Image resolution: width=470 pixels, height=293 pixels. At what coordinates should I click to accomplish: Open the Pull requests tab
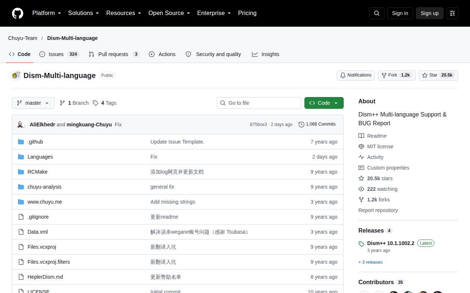(x=114, y=54)
